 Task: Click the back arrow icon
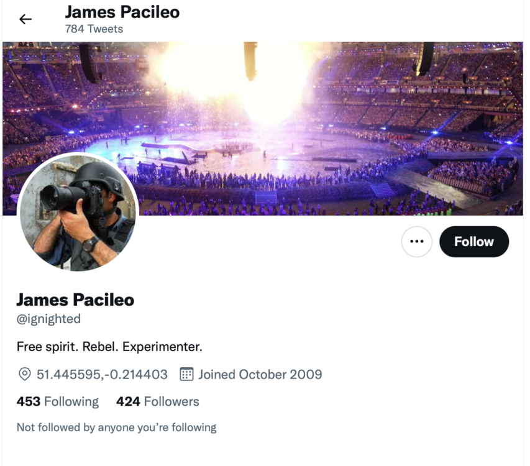pos(25,19)
